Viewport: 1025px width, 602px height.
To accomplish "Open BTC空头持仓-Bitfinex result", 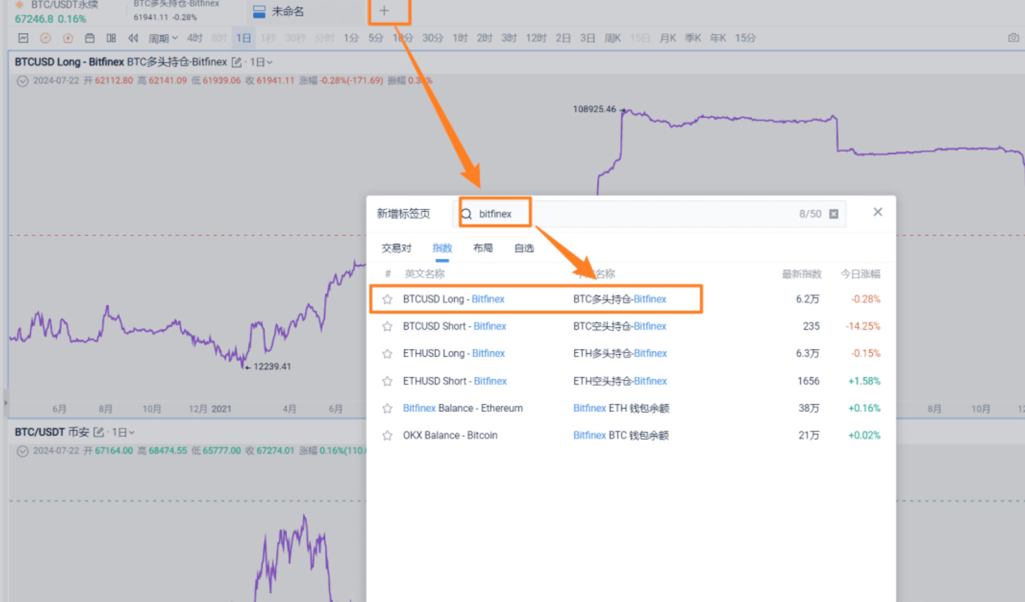I will (620, 326).
